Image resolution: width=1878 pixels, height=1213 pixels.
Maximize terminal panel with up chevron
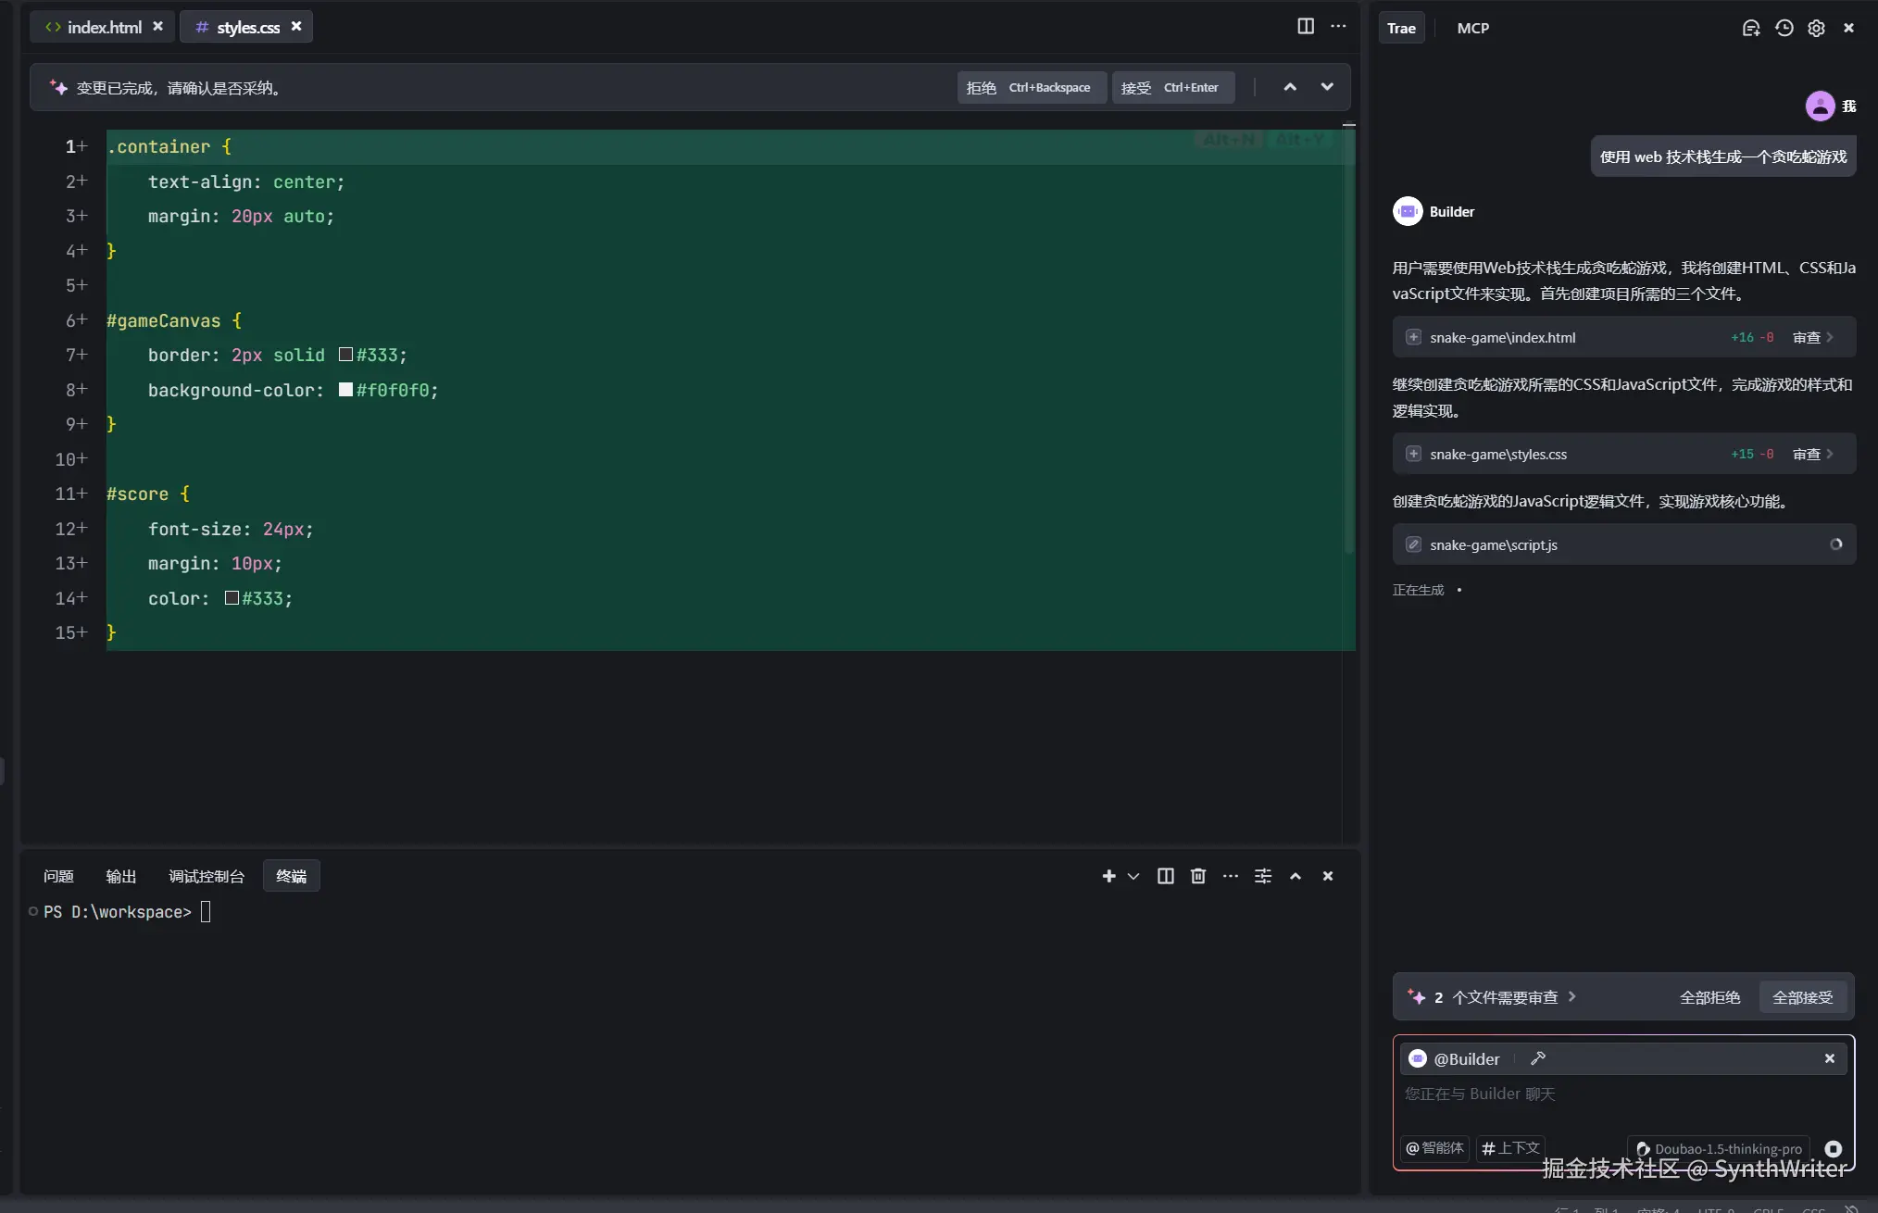[x=1295, y=876]
